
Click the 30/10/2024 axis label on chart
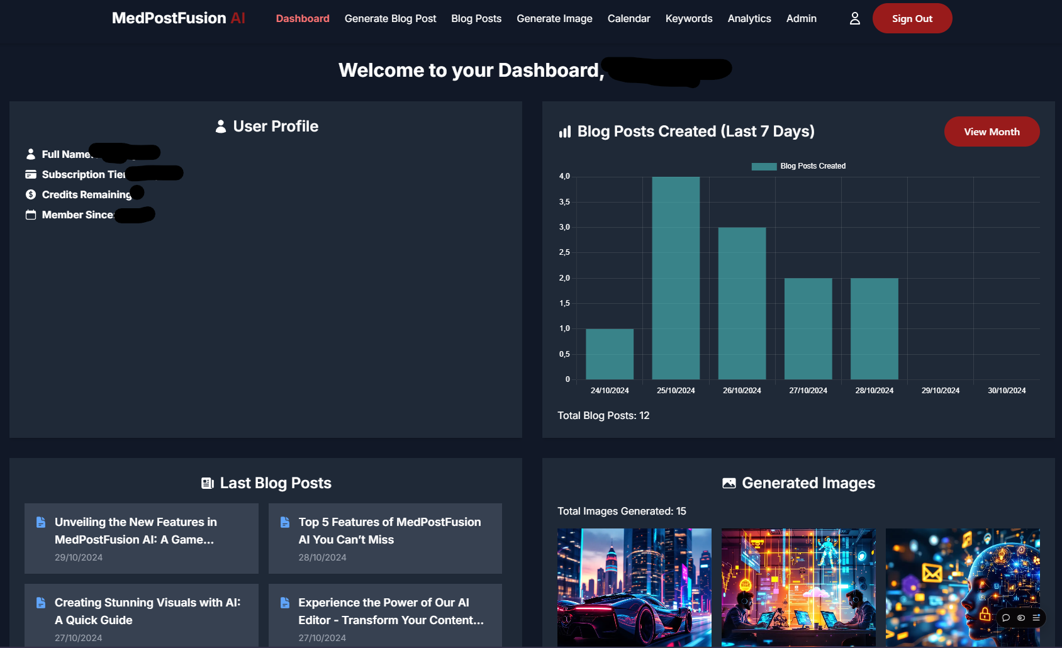pyautogui.click(x=1007, y=391)
